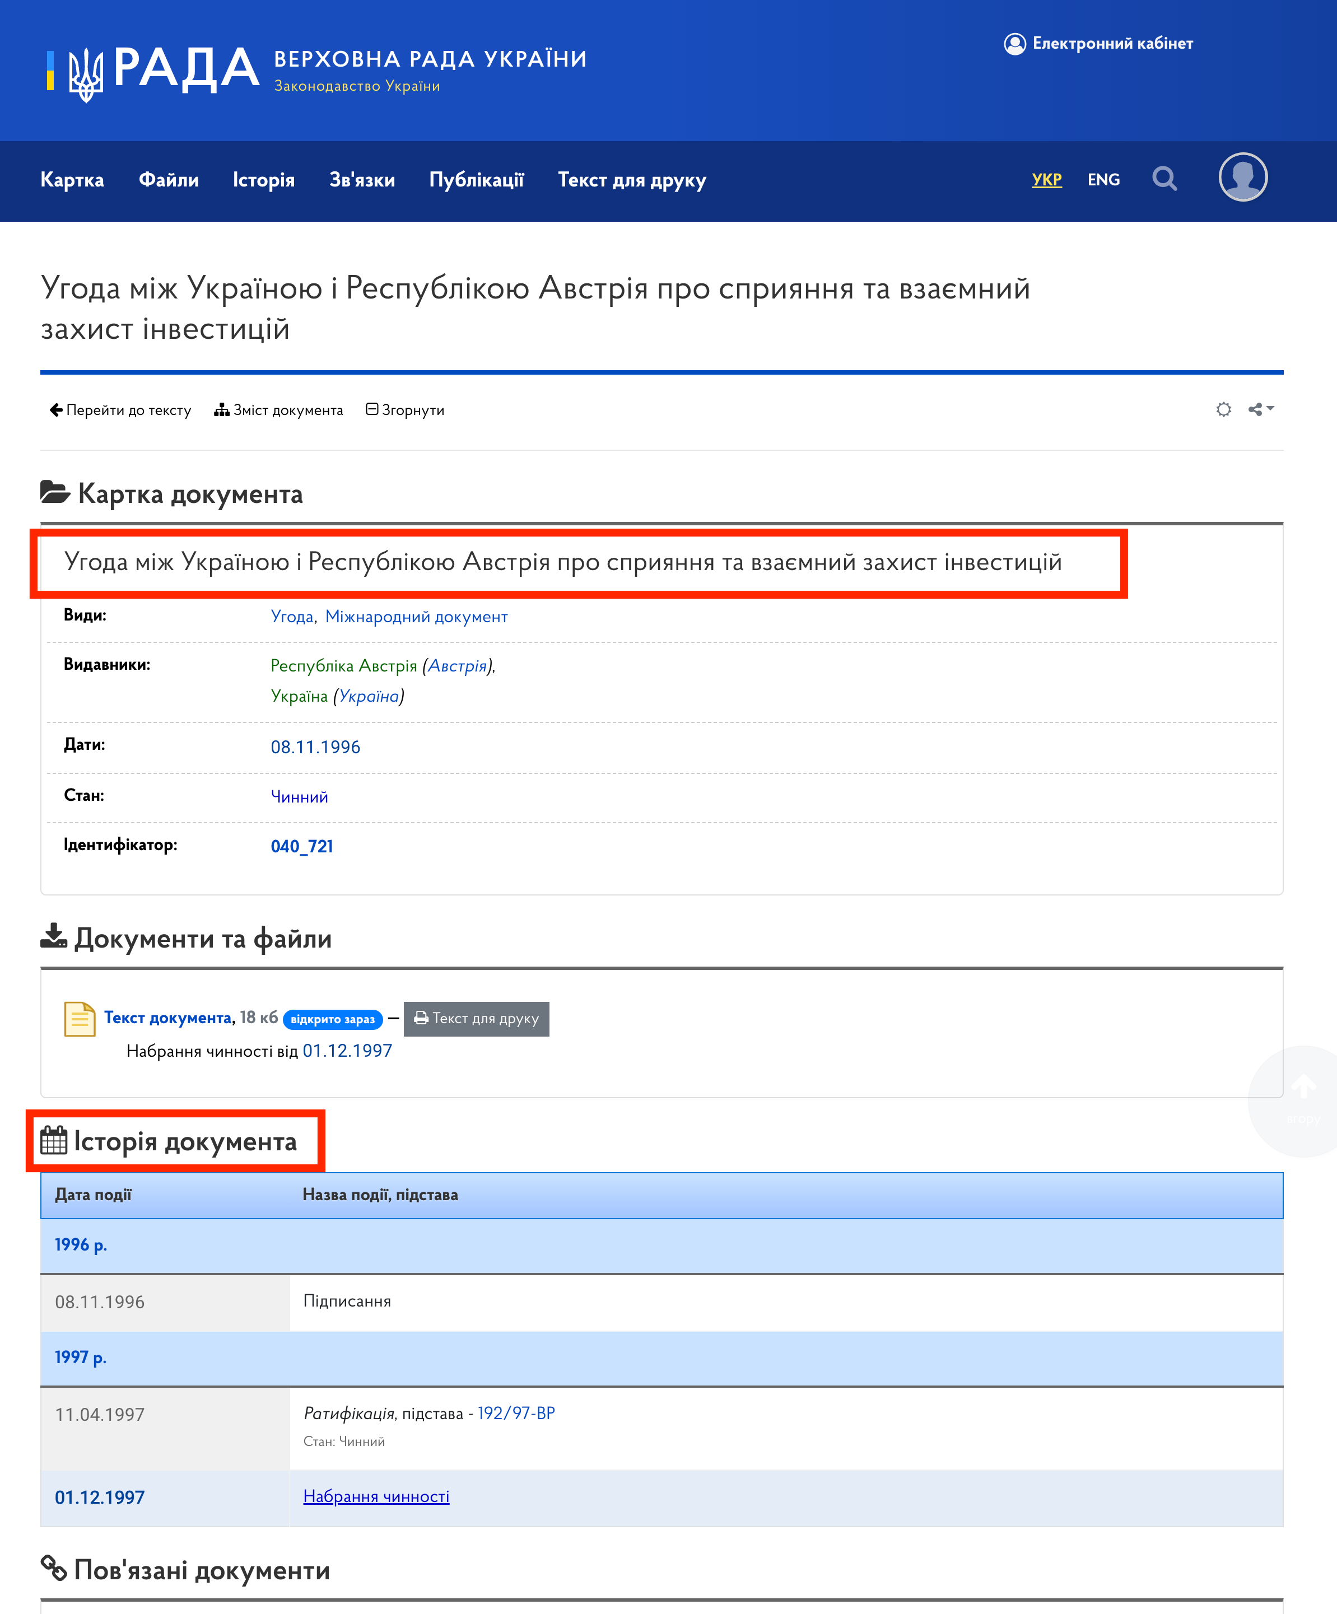Click the Набрання чинності link

(x=376, y=1497)
